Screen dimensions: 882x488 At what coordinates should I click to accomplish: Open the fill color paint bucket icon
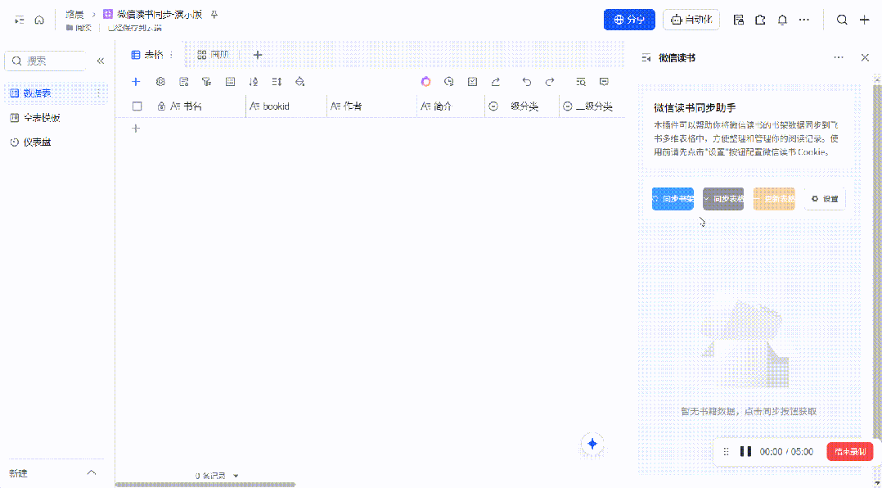[x=299, y=82]
